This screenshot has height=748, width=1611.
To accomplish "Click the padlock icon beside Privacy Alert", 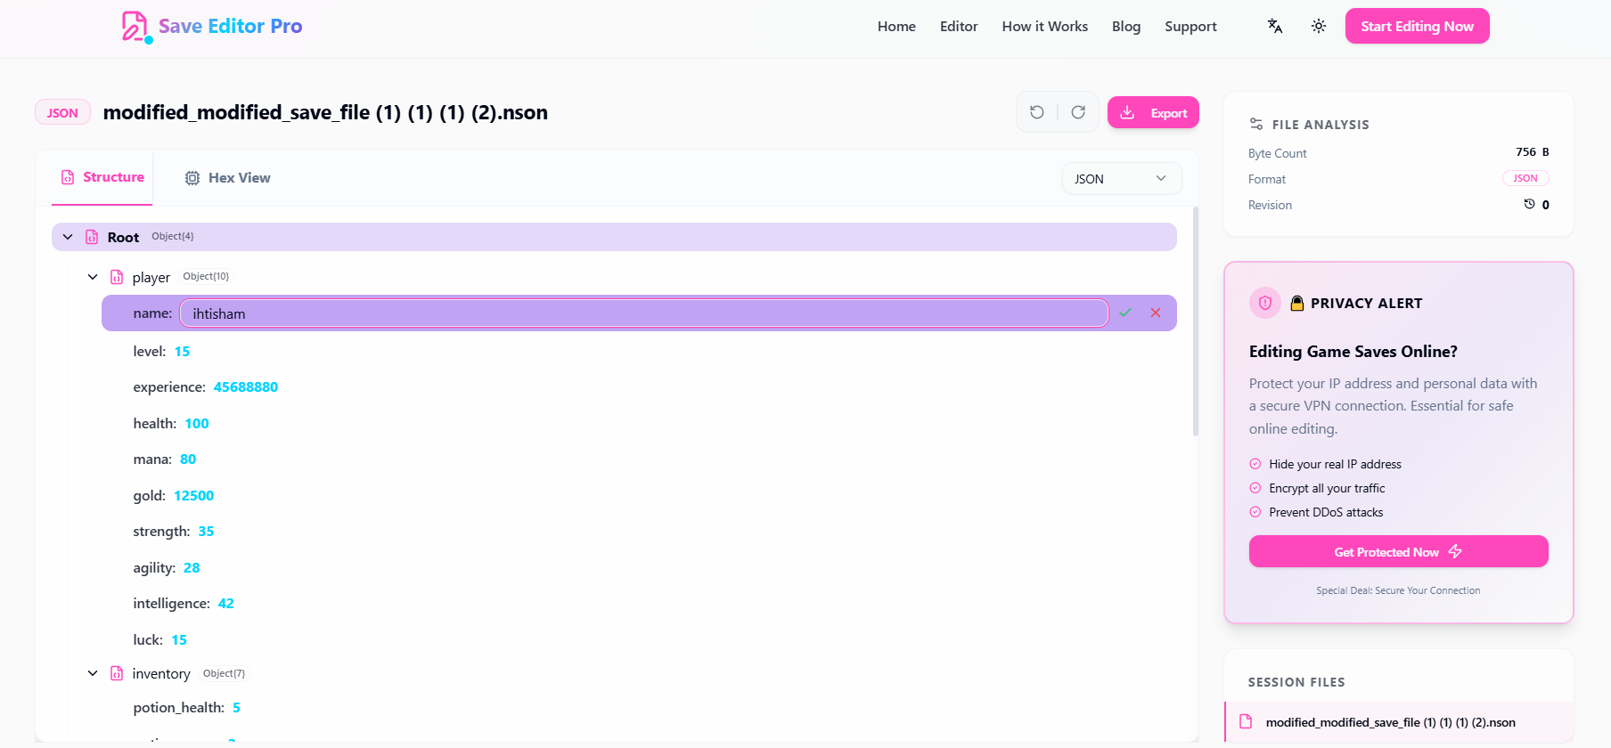I will (1297, 303).
